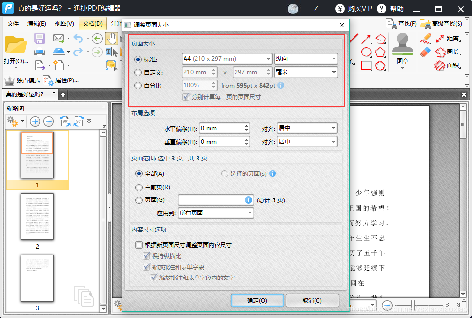Open the 文件 menu

[x=13, y=24]
